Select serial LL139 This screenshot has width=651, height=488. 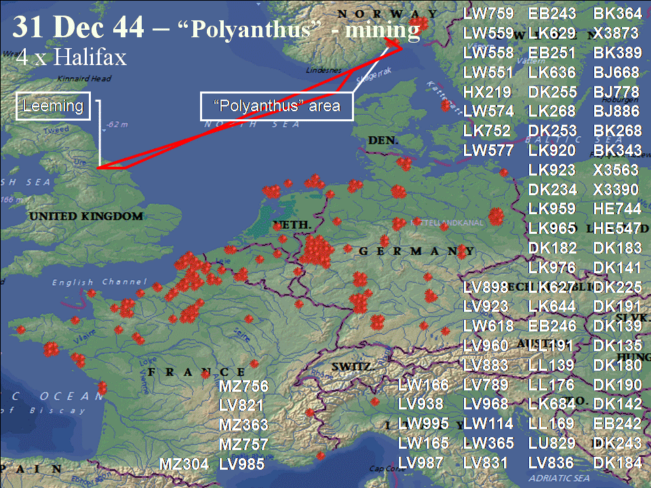pyautogui.click(x=551, y=365)
